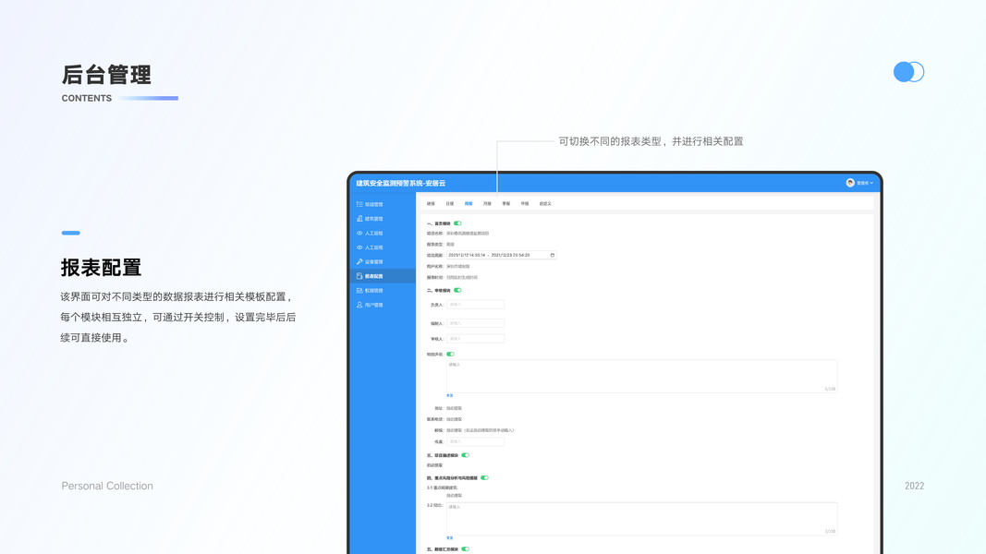Toggle the 特别声明 switch
Viewport: 986px width, 554px height.
click(450, 355)
